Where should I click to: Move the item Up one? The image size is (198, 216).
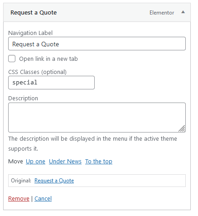click(x=35, y=162)
